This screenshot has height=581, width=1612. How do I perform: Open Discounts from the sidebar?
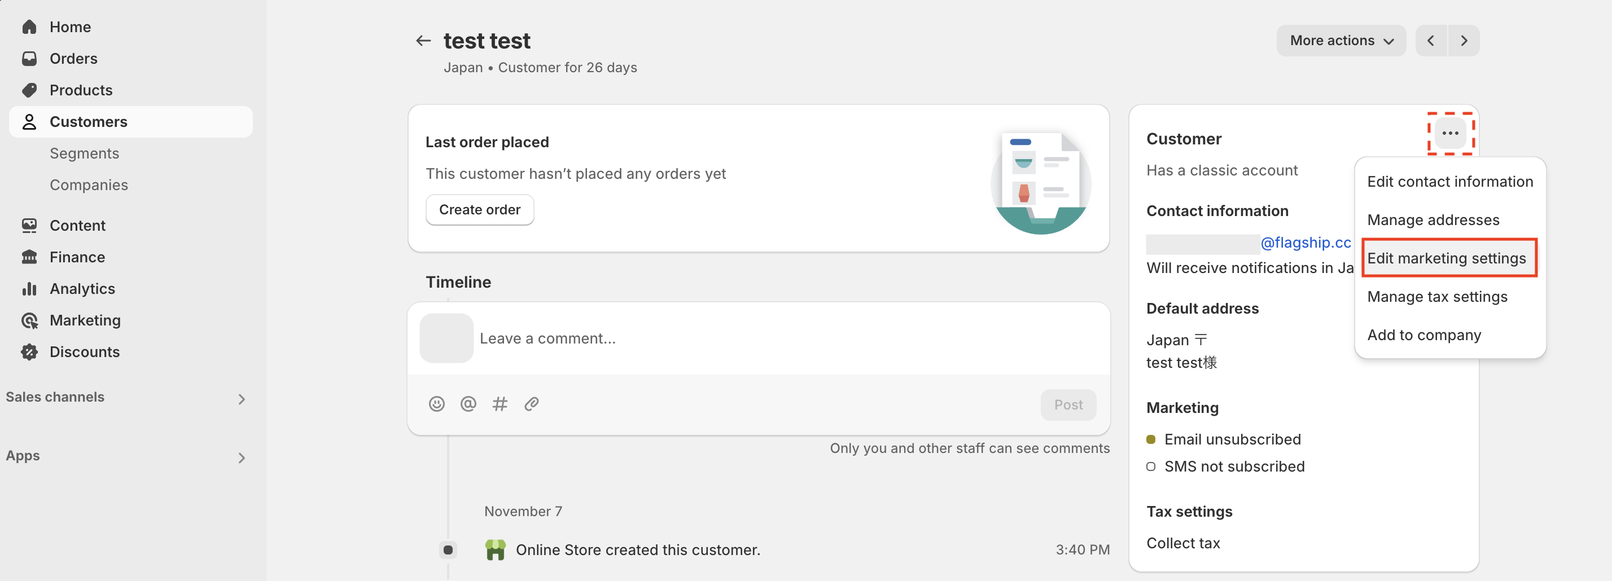click(85, 351)
